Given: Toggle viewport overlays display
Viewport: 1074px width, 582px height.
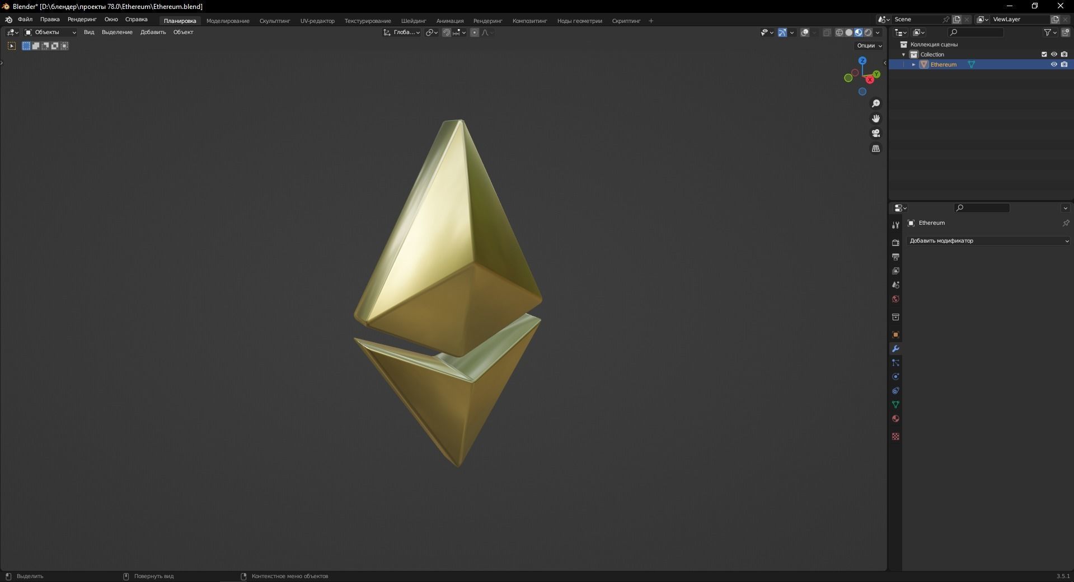Looking at the screenshot, I should click(x=805, y=32).
